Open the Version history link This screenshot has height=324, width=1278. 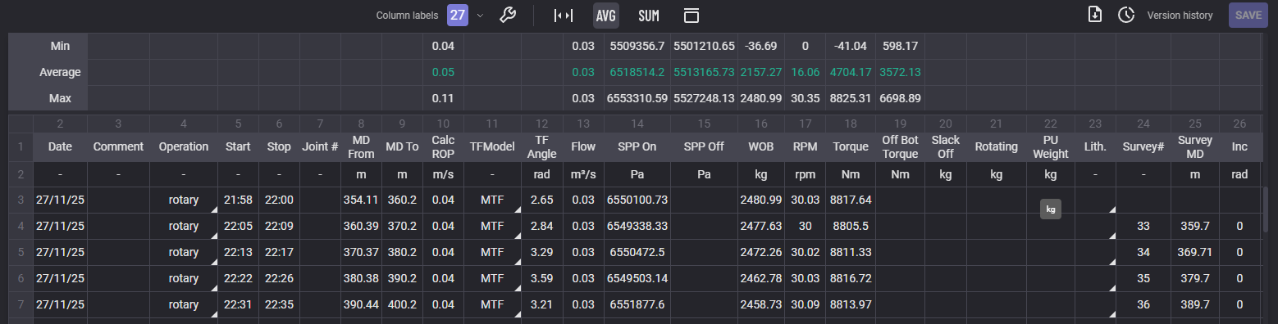[1180, 15]
